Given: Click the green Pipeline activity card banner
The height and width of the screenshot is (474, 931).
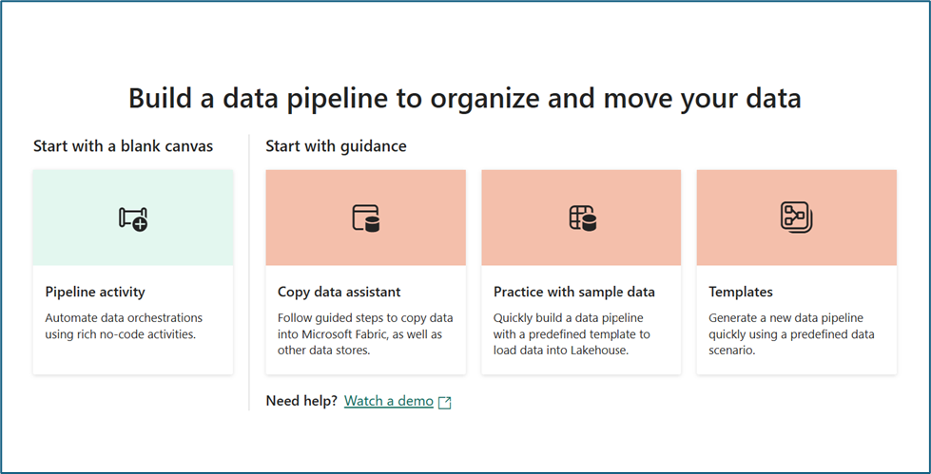Looking at the screenshot, I should (133, 218).
